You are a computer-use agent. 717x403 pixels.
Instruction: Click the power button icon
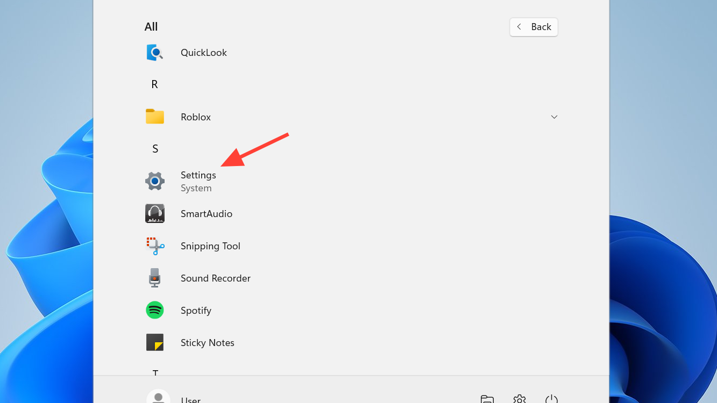551,399
